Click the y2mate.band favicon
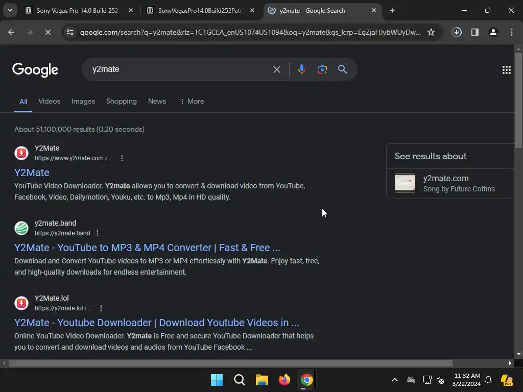 pos(21,228)
